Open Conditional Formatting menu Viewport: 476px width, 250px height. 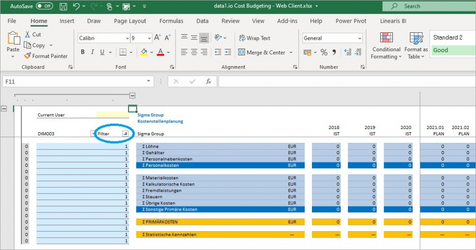pyautogui.click(x=386, y=45)
